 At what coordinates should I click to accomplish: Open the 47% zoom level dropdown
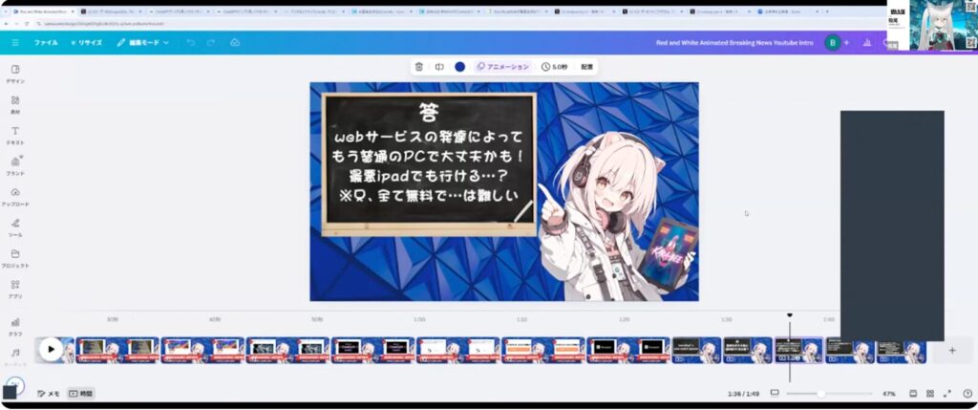pos(888,394)
